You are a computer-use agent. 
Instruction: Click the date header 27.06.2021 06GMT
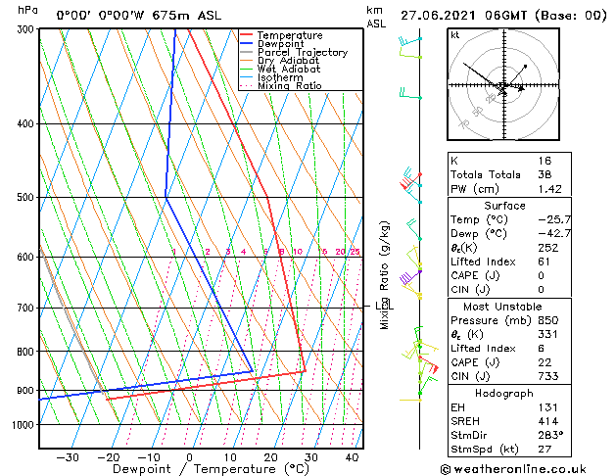[x=499, y=15]
